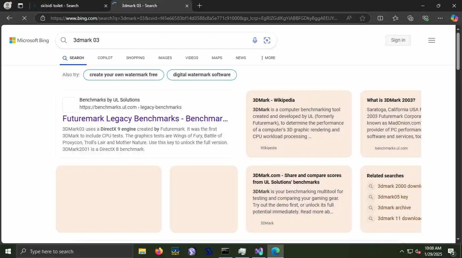Image resolution: width=462 pixels, height=258 pixels.
Task: Open the Edge profile avatar
Action: pyautogui.click(x=7, y=5)
